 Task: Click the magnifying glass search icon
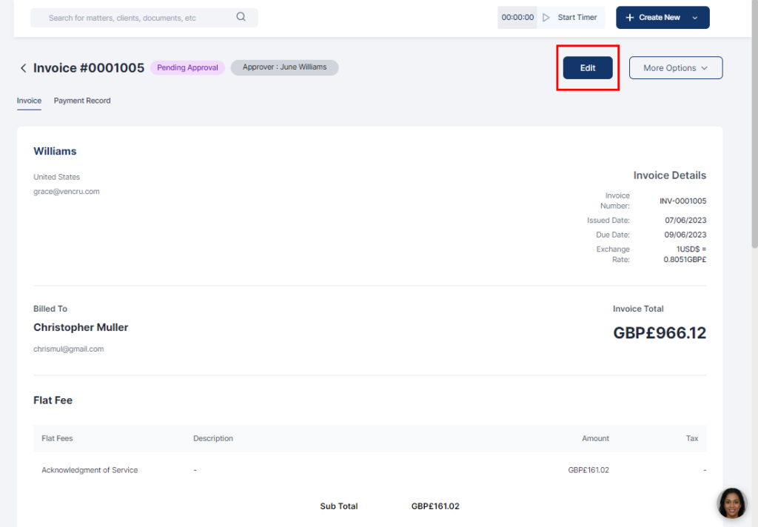pos(241,17)
